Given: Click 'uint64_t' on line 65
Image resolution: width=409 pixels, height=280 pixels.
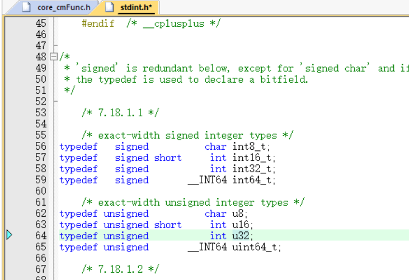Looking at the screenshot, I should point(255,247).
